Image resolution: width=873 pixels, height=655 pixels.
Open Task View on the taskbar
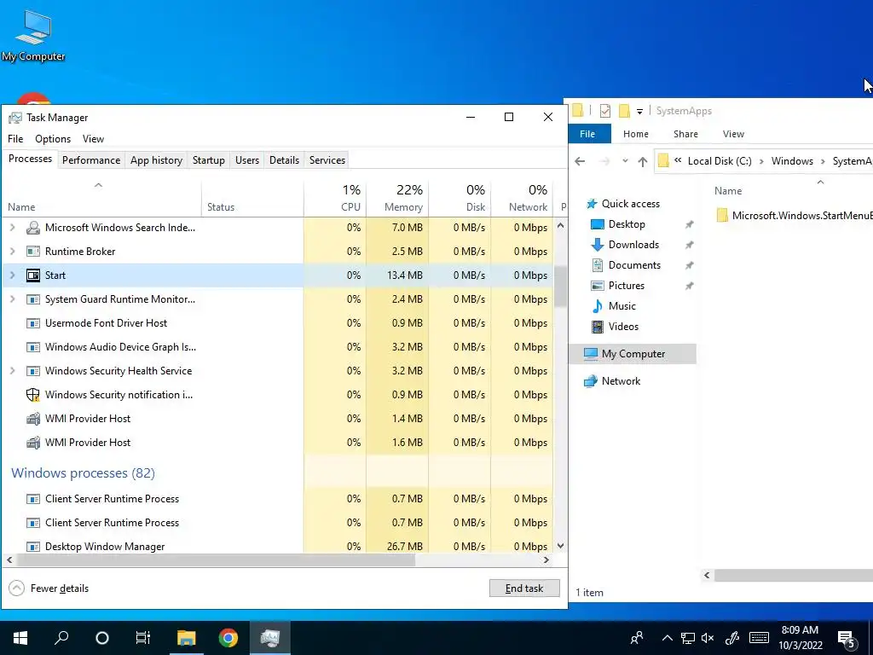pos(143,638)
